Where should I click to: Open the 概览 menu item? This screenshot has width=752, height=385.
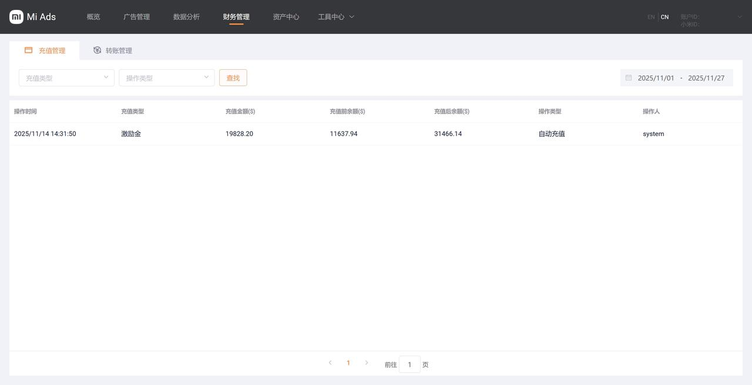pyautogui.click(x=93, y=17)
